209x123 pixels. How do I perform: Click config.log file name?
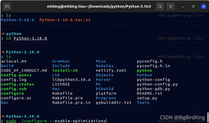14,80
